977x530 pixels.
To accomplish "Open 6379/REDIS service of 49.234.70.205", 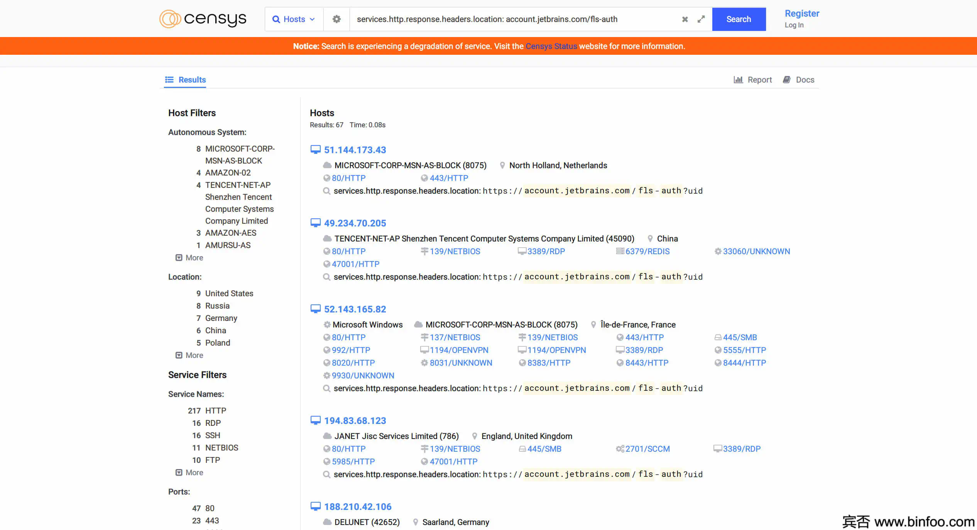I will pos(647,251).
